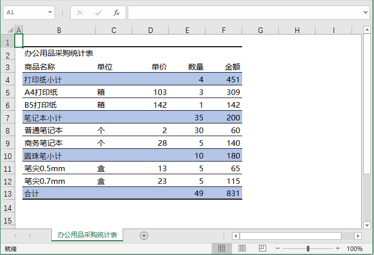Click the quantity cell 35 in 笔记本小计 row
The height and width of the screenshot is (255, 374).
tap(187, 118)
